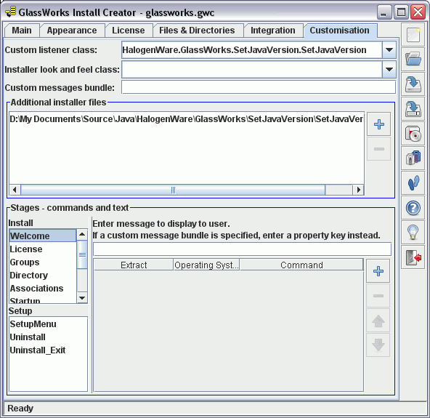Click the Custom listener class text field

(x=252, y=49)
